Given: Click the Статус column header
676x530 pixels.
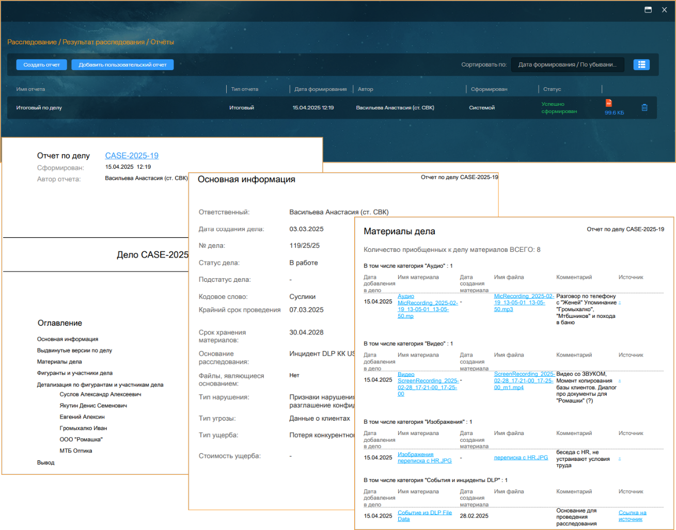Looking at the screenshot, I should 552,89.
